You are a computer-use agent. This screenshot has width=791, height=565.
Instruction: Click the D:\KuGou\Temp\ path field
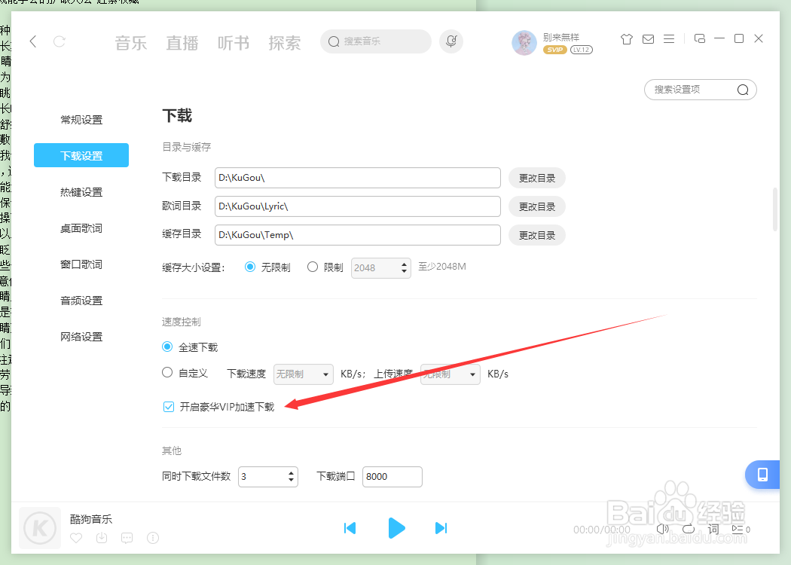[358, 235]
